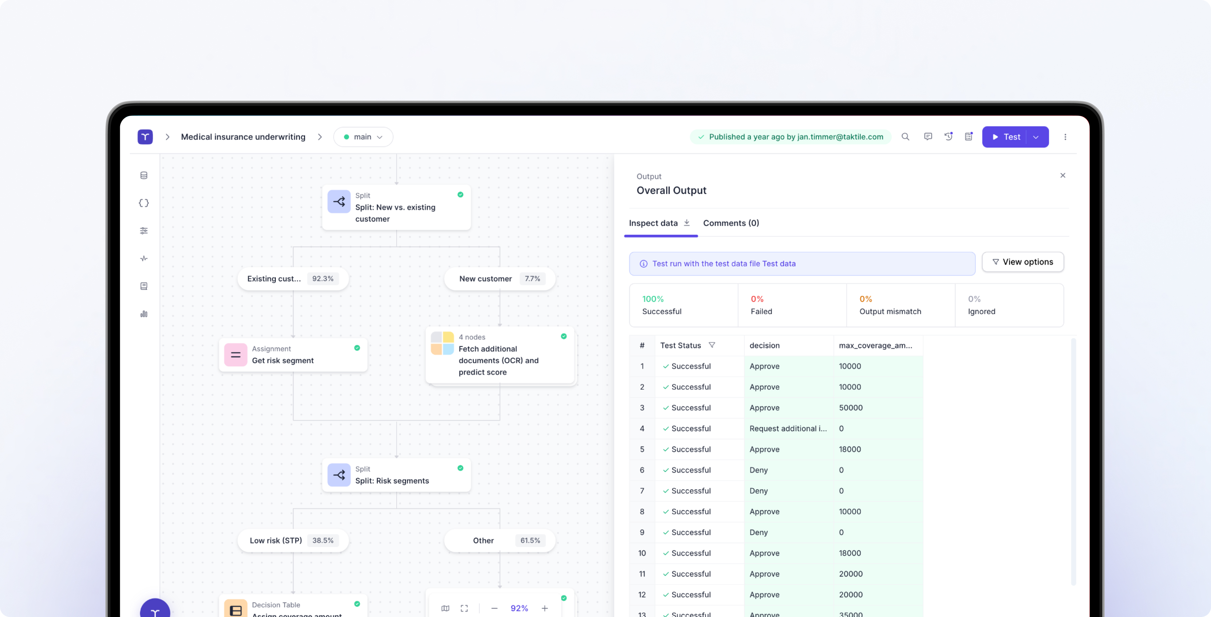Open version history clock icon
This screenshot has width=1211, height=617.
pos(948,137)
